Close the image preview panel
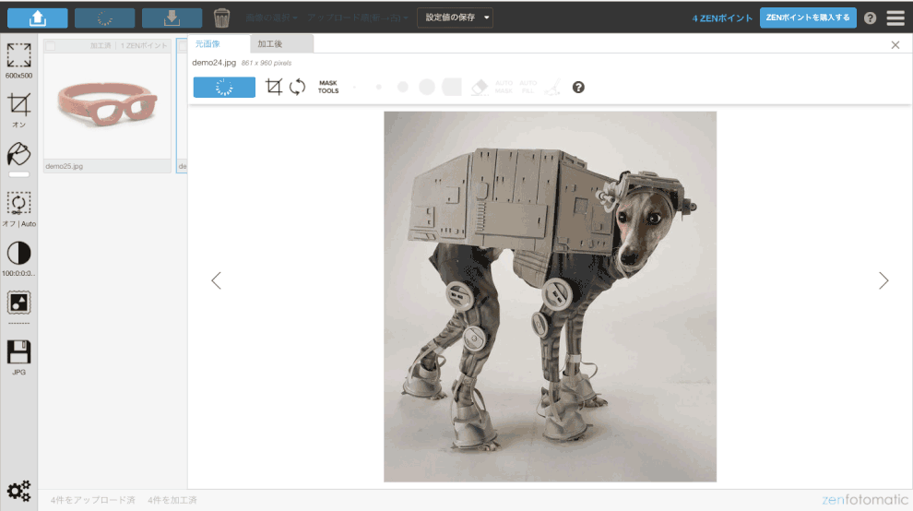The width and height of the screenshot is (913, 511). [895, 45]
